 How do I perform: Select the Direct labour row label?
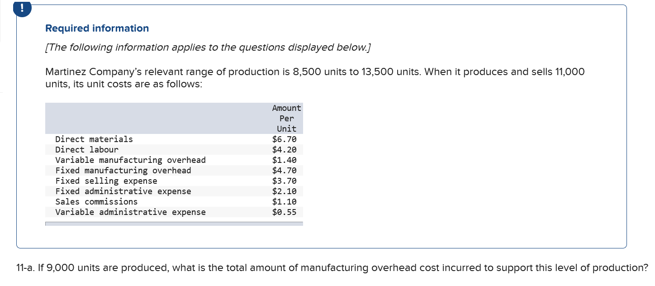87,150
